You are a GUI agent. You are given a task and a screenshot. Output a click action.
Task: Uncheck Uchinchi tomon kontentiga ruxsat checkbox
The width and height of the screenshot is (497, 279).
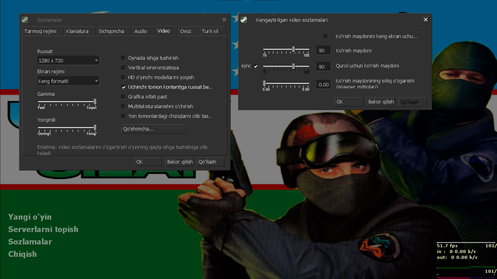pos(123,87)
